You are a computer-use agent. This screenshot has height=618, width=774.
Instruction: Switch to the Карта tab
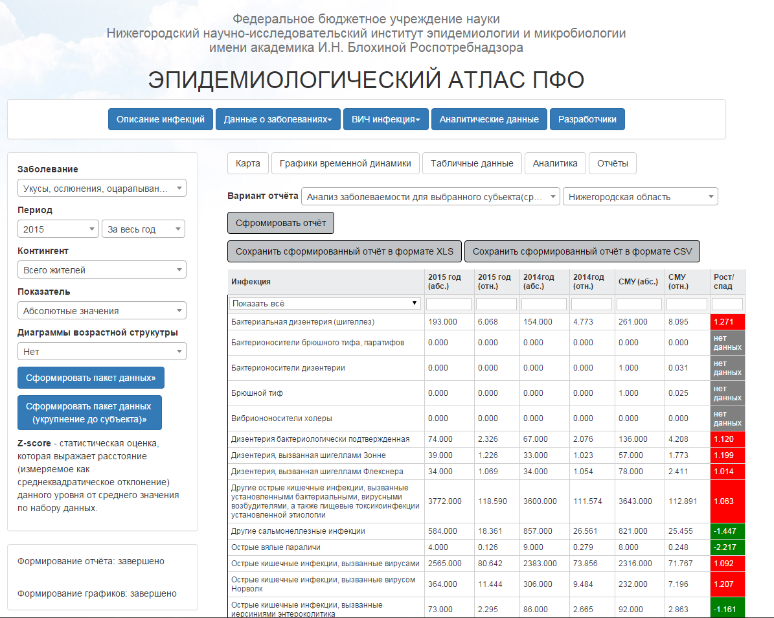click(x=248, y=163)
